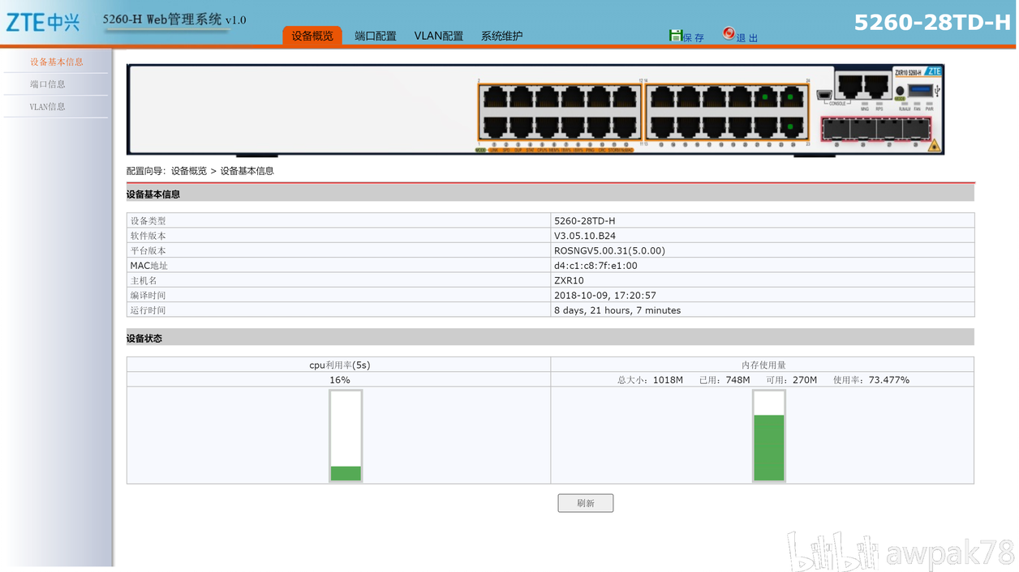
Task: Click the mini-USB console port
Action: point(824,95)
